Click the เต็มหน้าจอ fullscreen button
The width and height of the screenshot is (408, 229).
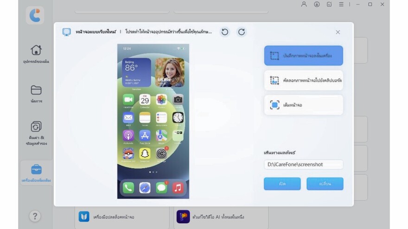pos(303,105)
